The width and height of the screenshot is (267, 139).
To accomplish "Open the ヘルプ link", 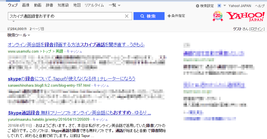I will pyautogui.click(x=260, y=6).
